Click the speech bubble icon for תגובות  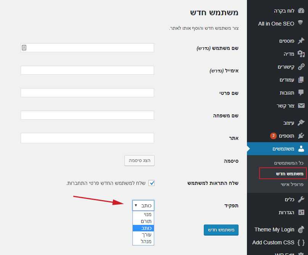pyautogui.click(x=301, y=92)
